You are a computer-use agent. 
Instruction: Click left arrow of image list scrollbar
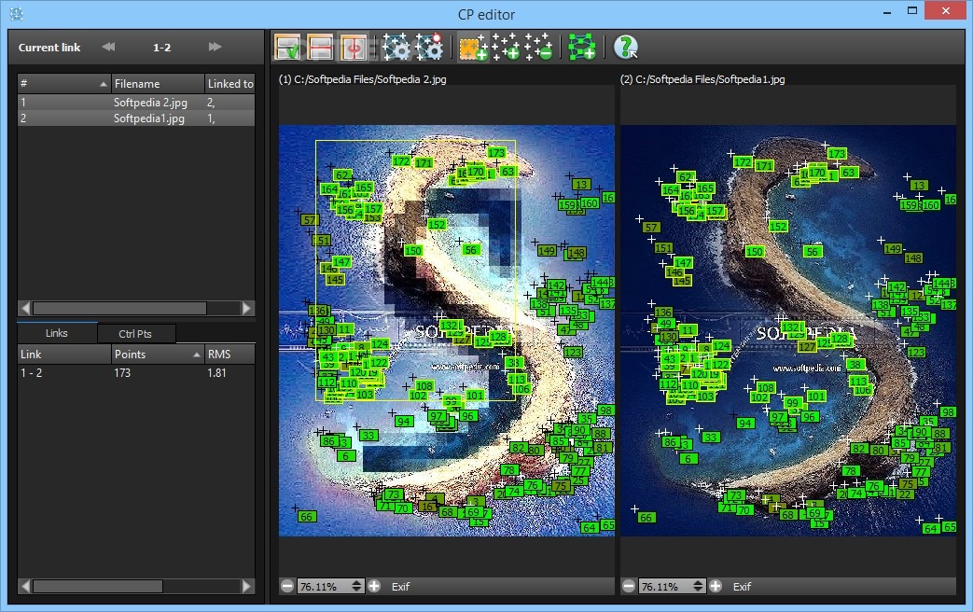click(x=25, y=308)
